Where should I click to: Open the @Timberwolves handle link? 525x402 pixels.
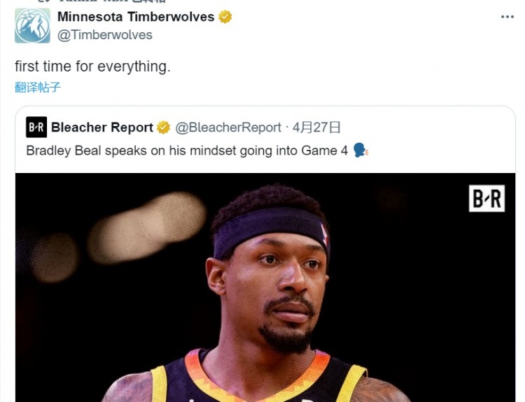[x=105, y=35]
